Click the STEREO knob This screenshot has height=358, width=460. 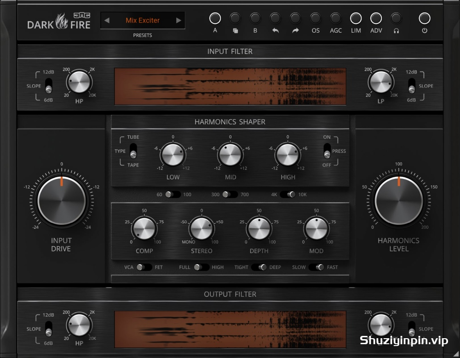[201, 228]
